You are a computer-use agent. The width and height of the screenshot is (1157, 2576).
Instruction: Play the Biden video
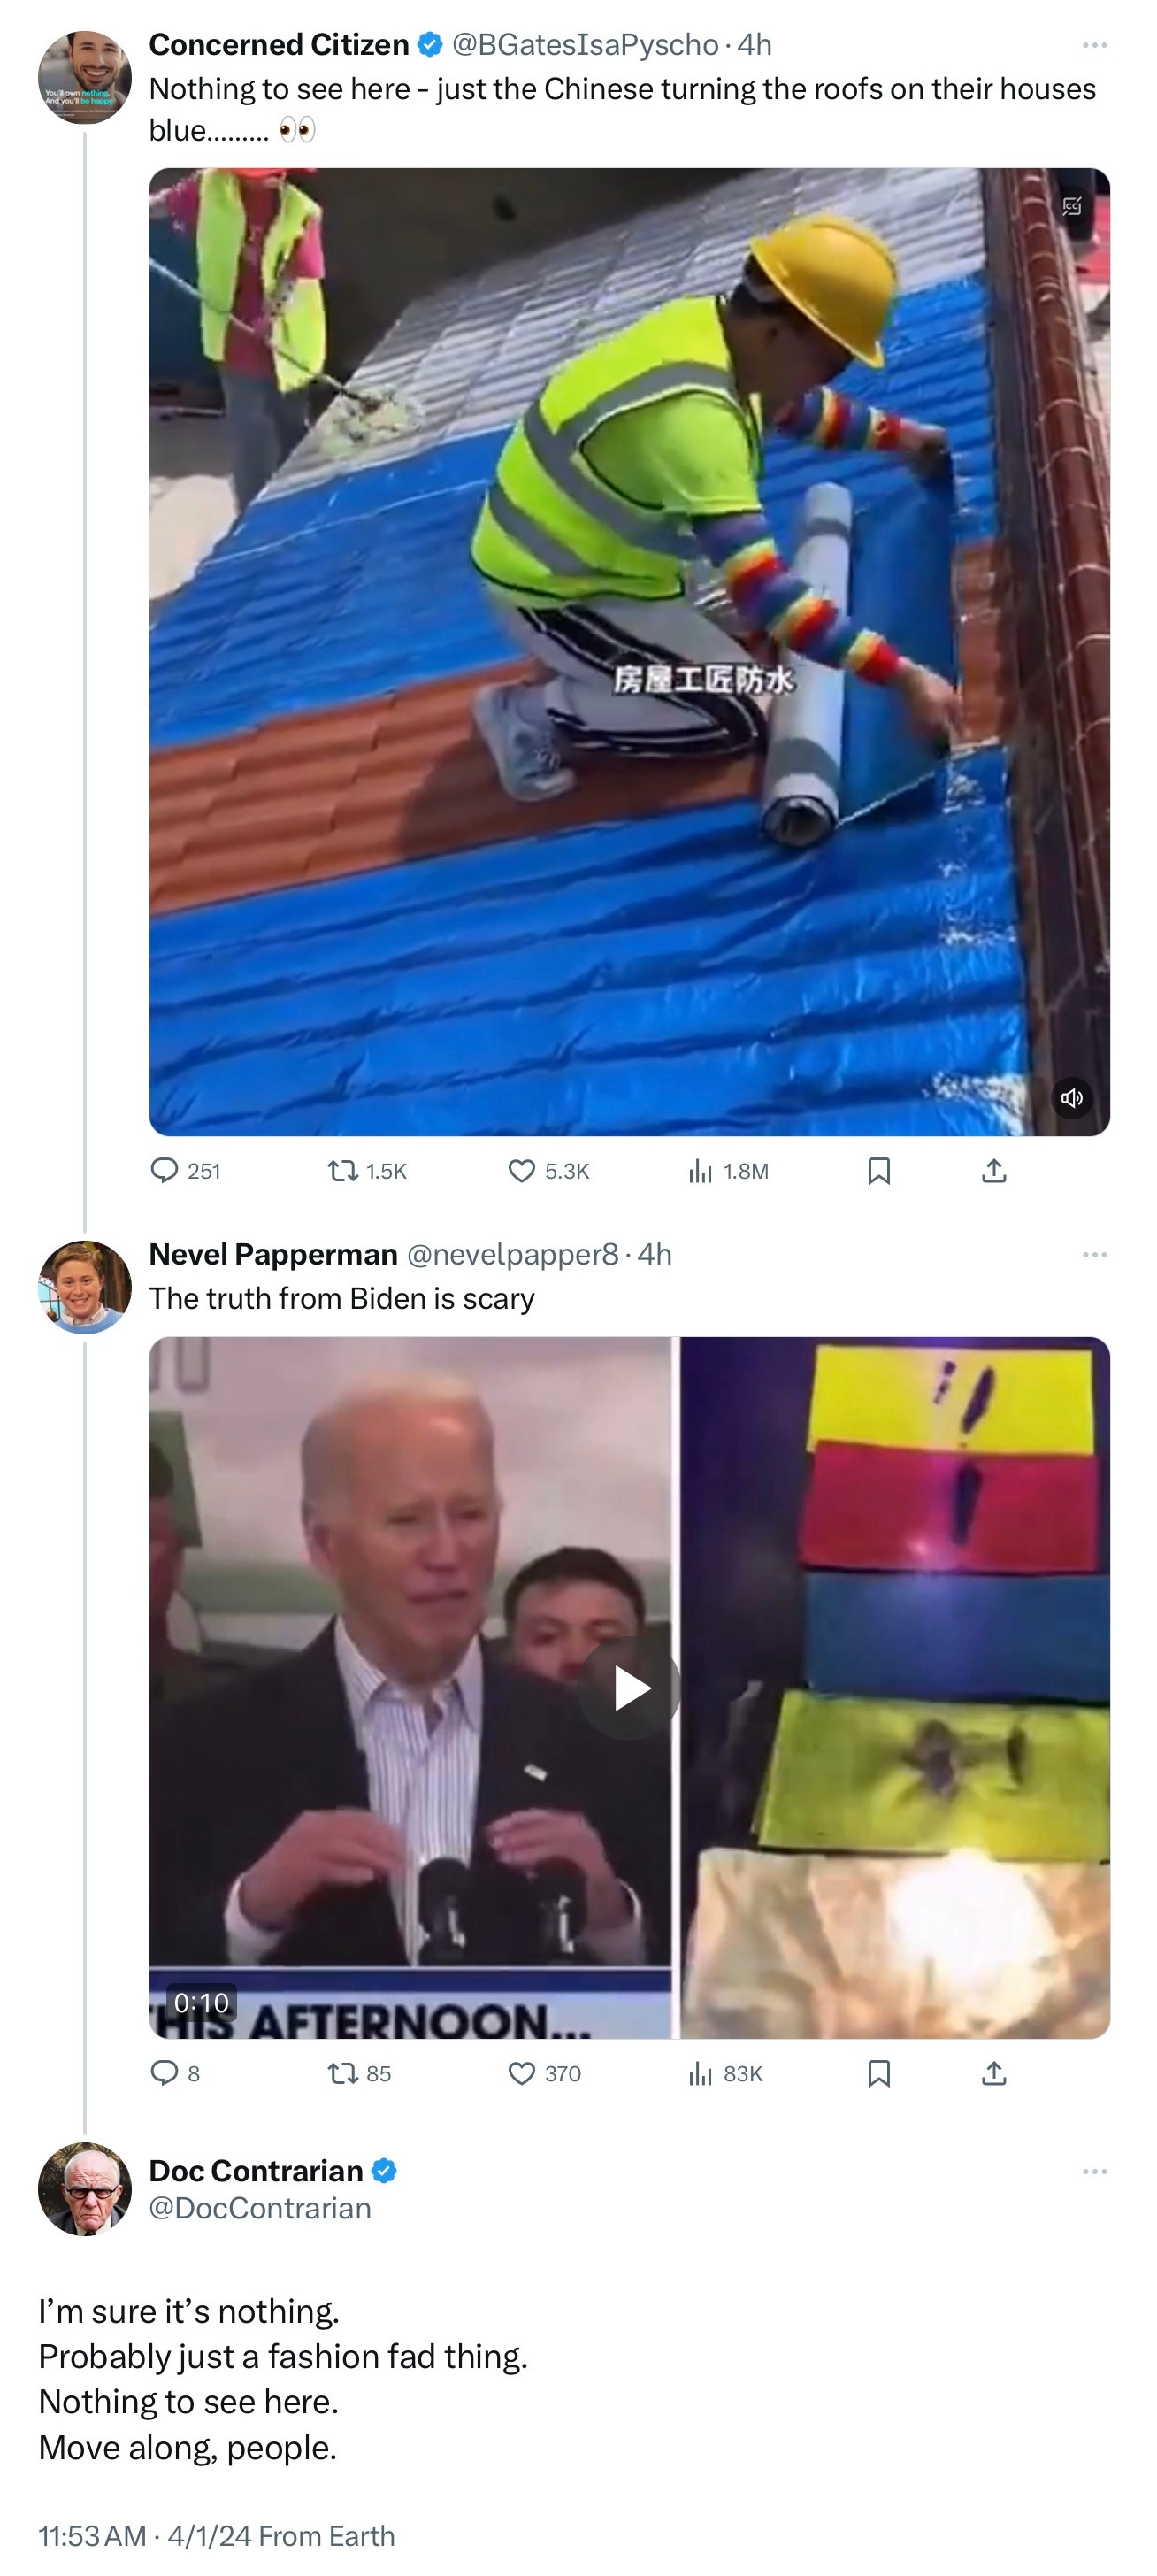click(x=630, y=1688)
